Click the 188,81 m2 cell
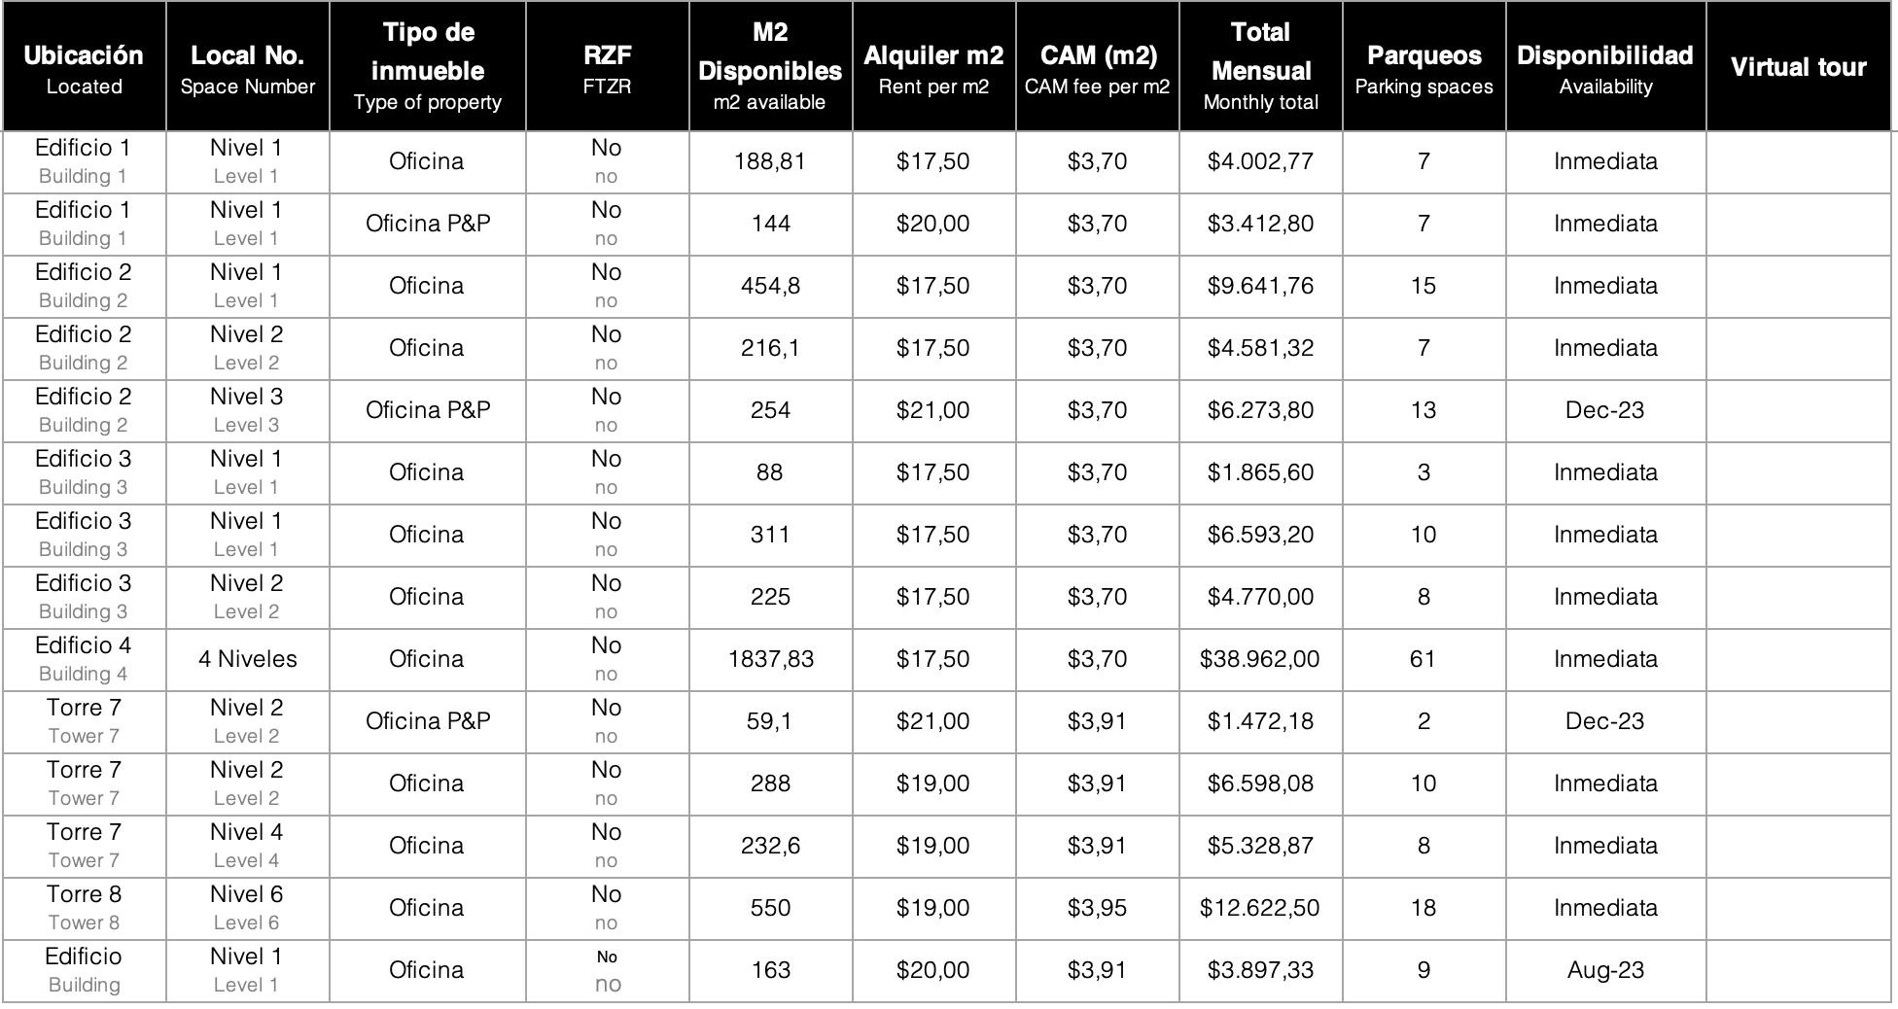1898x1009 pixels. [770, 162]
